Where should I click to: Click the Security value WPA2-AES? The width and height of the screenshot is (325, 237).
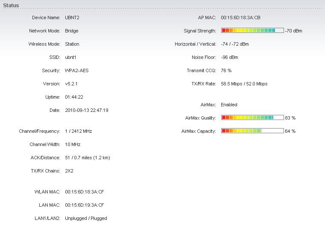tap(77, 70)
